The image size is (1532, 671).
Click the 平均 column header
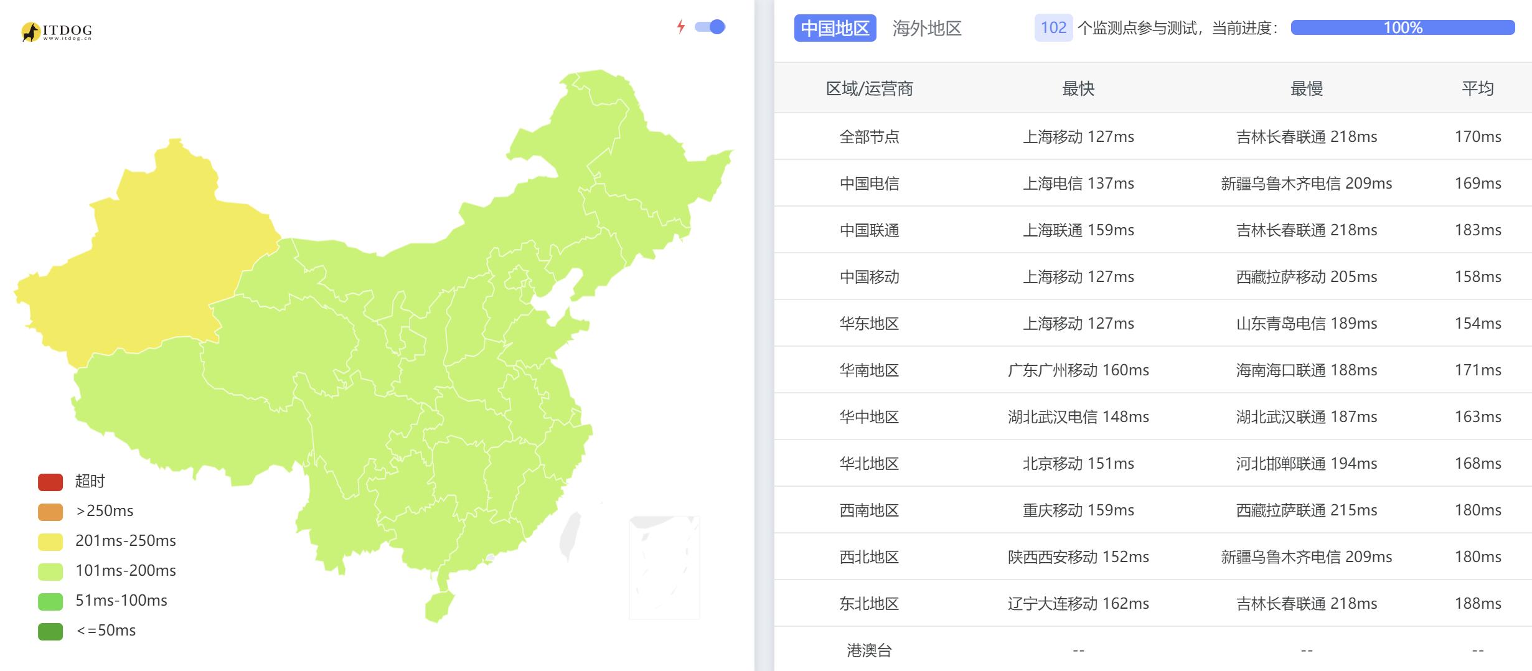[x=1478, y=89]
